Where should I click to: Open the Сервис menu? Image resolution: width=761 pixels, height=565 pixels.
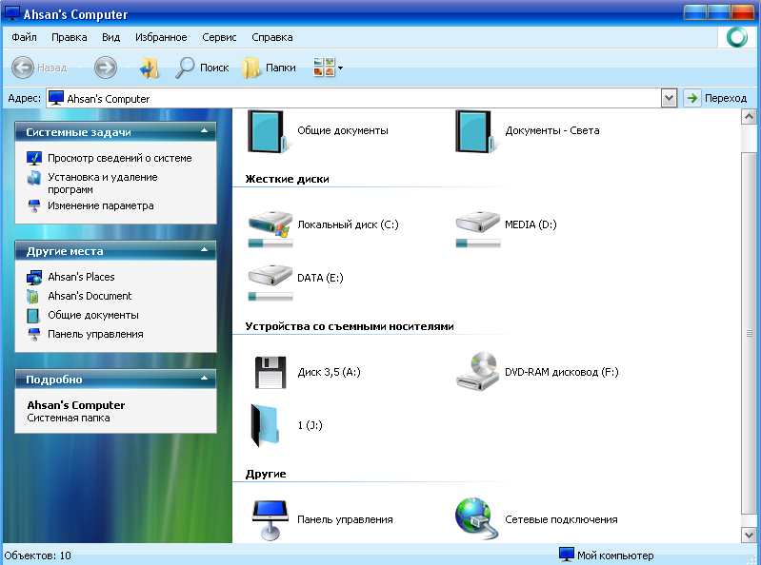pos(219,37)
